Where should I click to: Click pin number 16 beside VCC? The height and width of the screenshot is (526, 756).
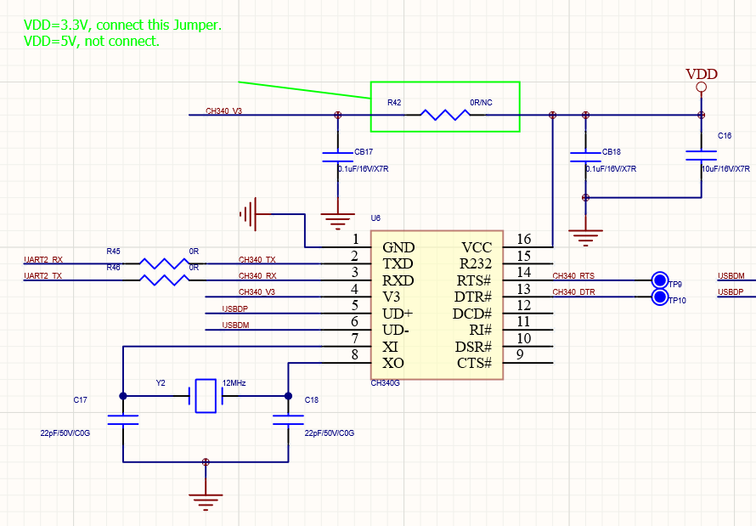coord(523,239)
